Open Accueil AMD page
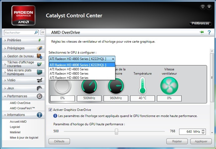This screenshot has width=216, height=149. pos(18,122)
